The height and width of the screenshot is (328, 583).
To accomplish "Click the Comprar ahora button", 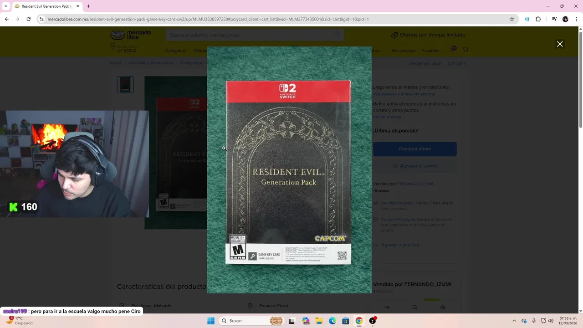I will pos(415,149).
